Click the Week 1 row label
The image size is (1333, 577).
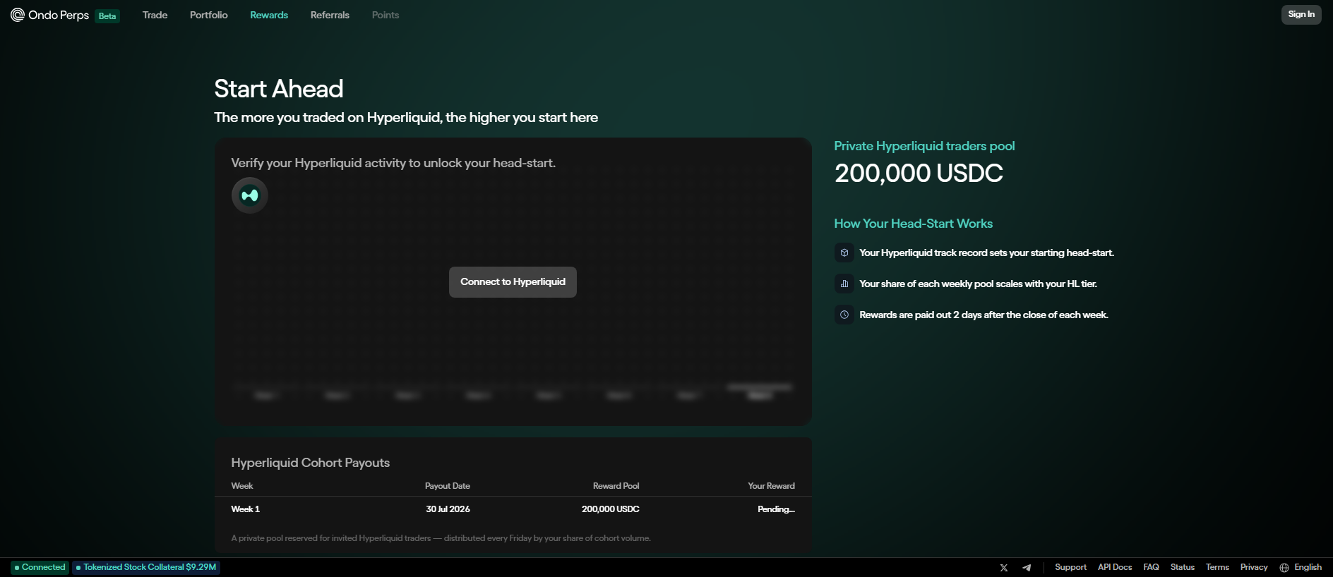246,509
